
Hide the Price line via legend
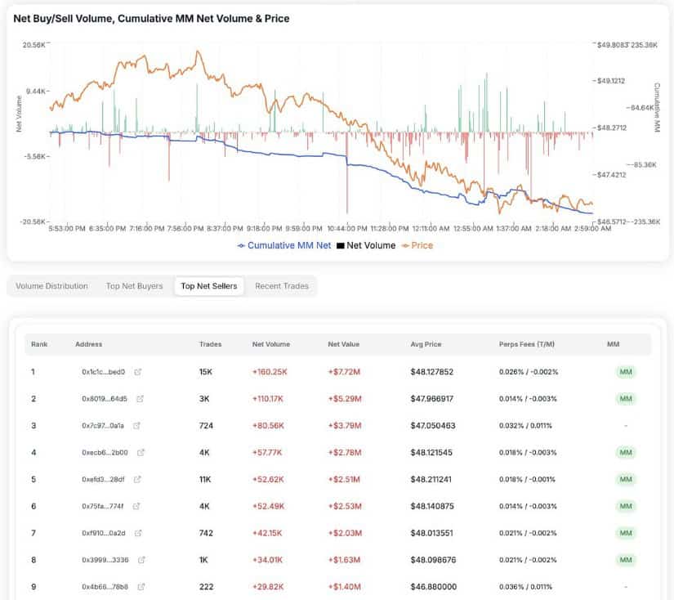417,245
